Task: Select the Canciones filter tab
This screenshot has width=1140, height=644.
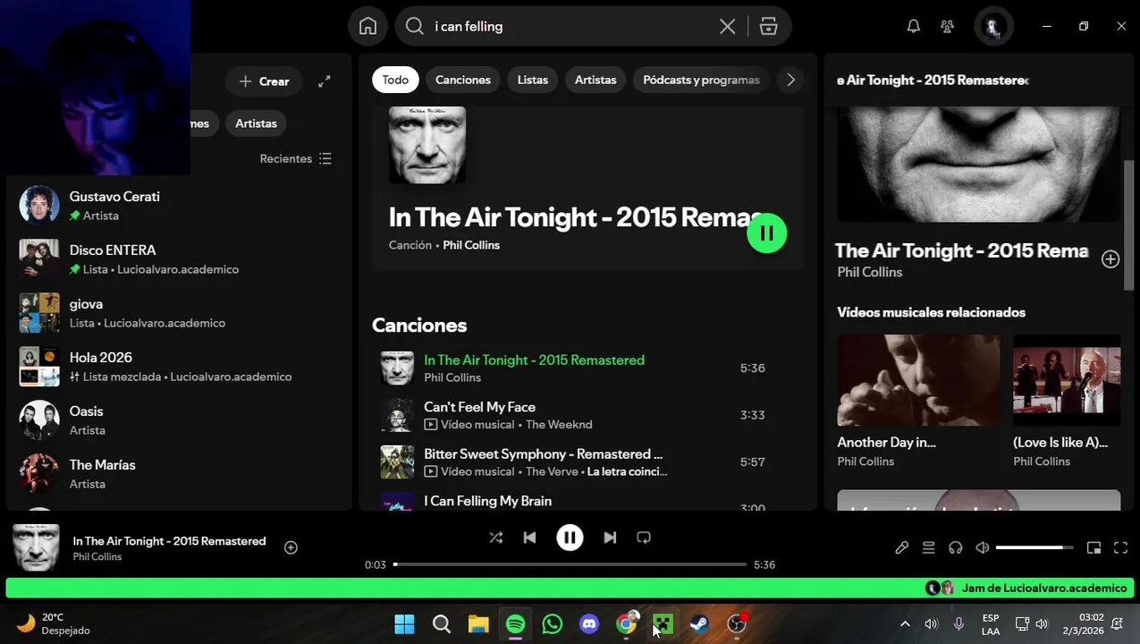Action: (x=463, y=80)
